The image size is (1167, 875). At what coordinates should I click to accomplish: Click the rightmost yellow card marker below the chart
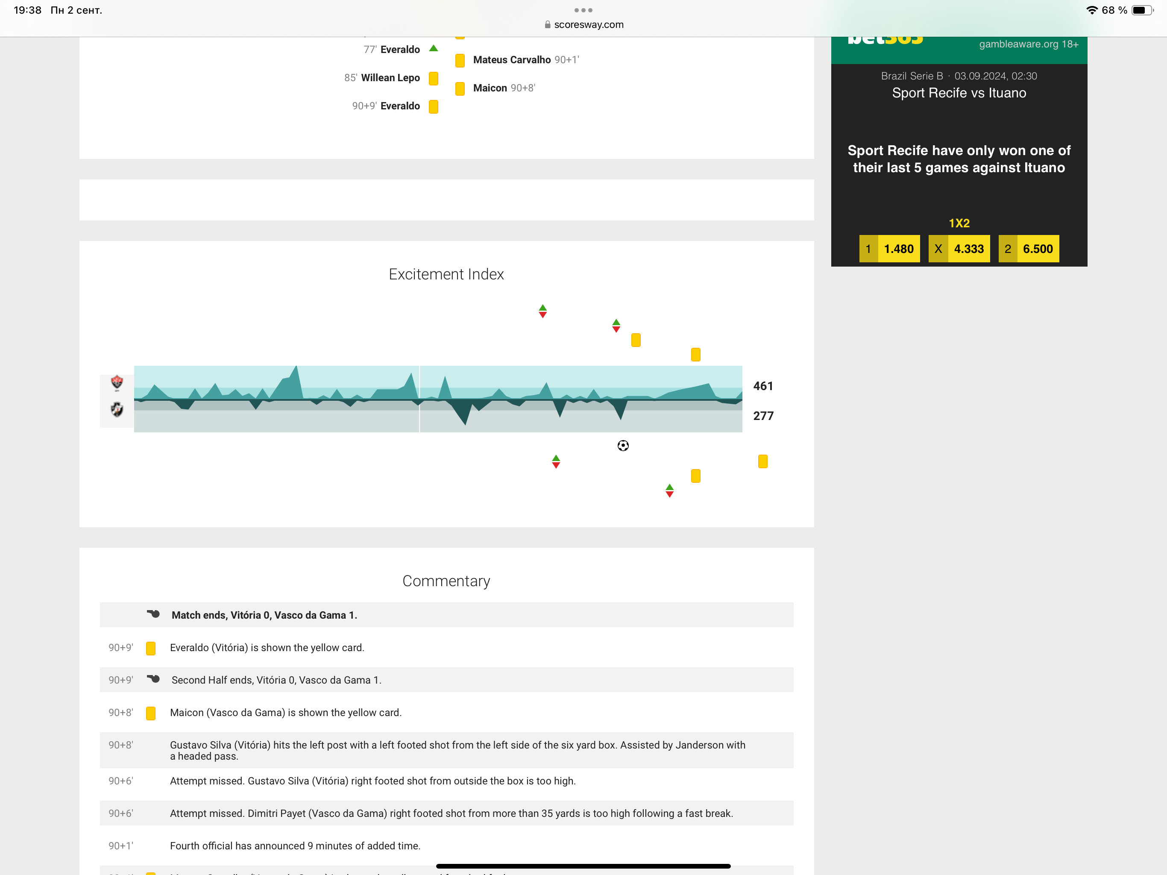pos(762,461)
